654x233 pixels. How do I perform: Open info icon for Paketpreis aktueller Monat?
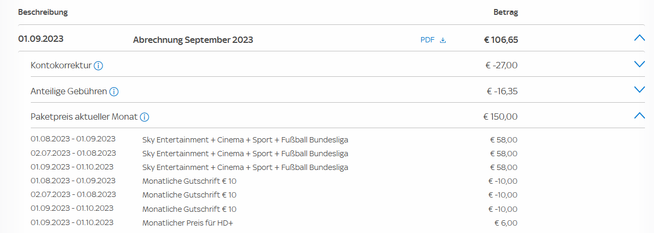pyautogui.click(x=145, y=117)
